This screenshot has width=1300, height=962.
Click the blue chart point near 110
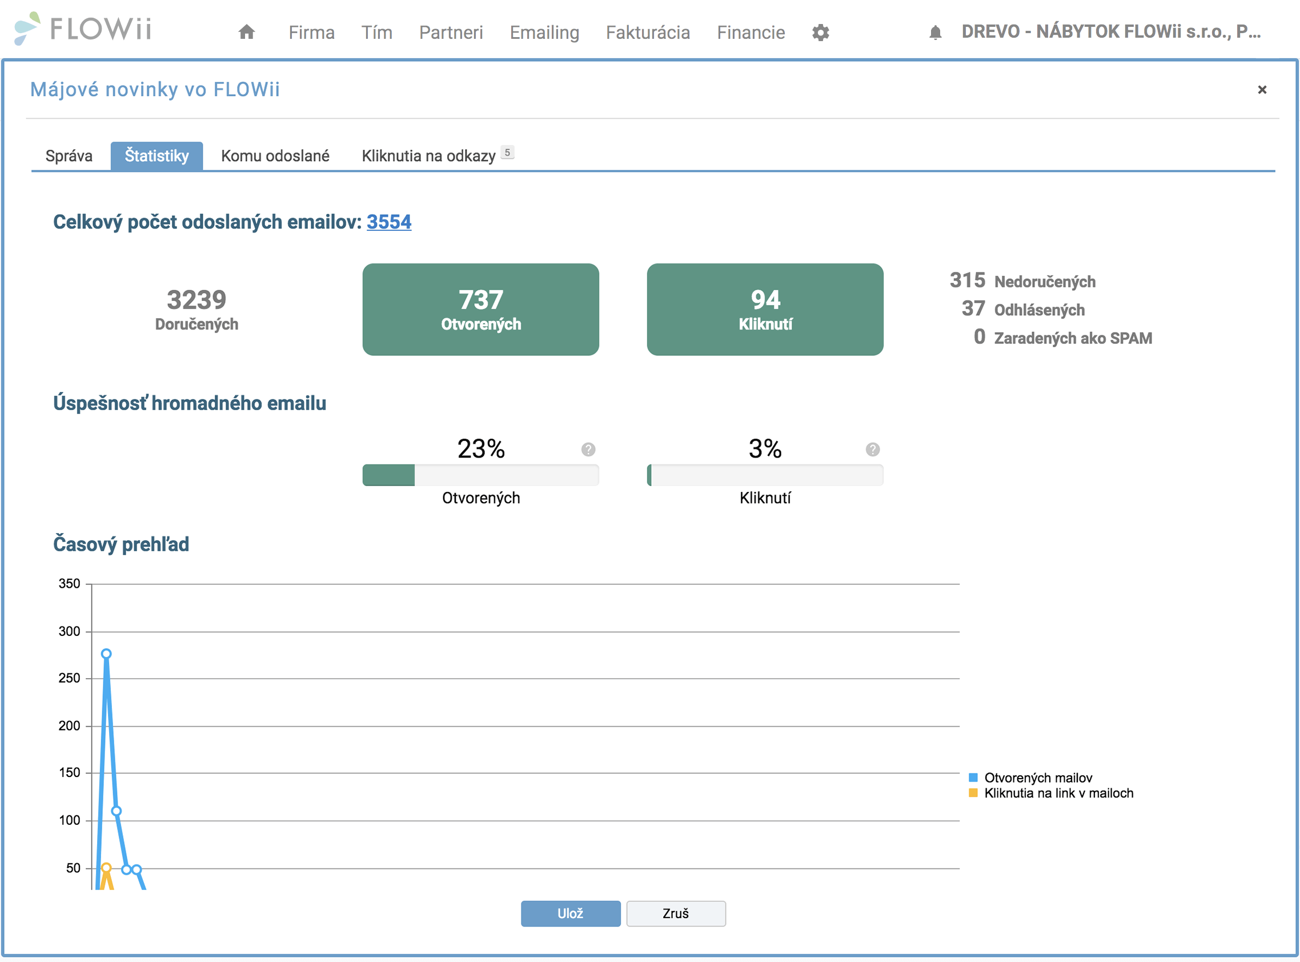(x=116, y=811)
